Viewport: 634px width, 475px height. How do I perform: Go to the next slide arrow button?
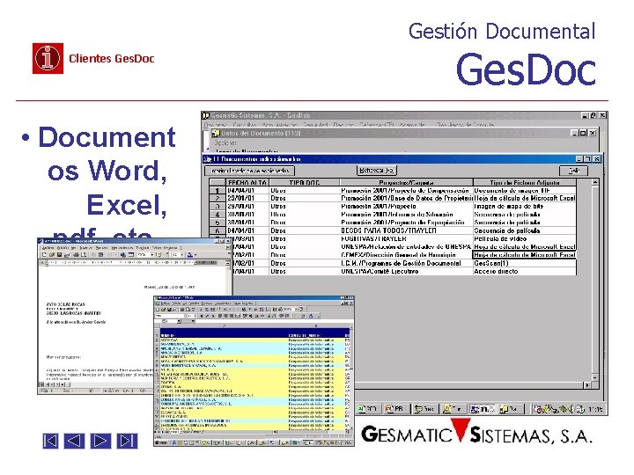click(100, 441)
